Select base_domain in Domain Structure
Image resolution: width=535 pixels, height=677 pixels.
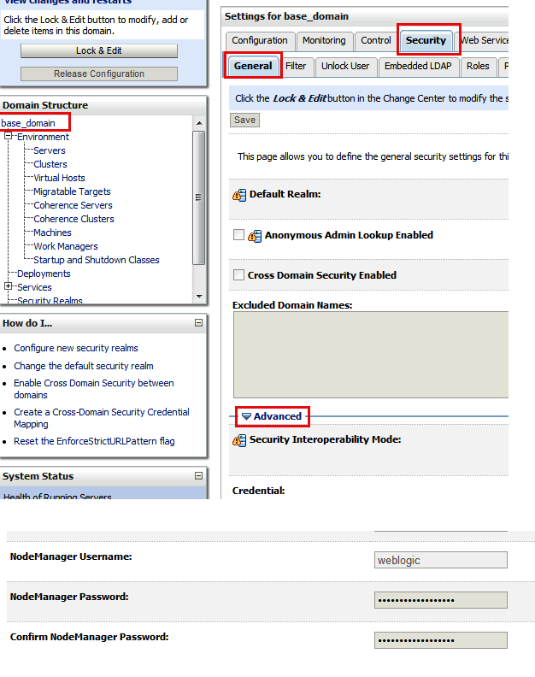28,123
